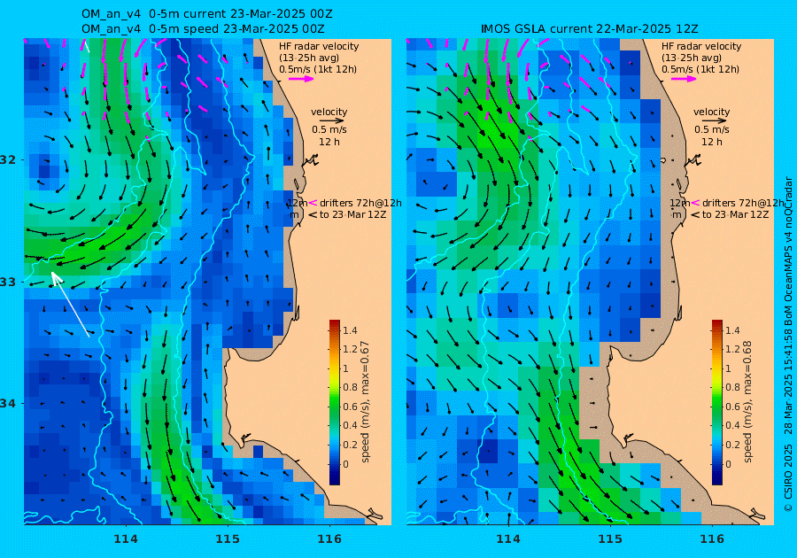Click the magenta HF radar legend arrow in left map
The image size is (797, 558).
tap(301, 79)
